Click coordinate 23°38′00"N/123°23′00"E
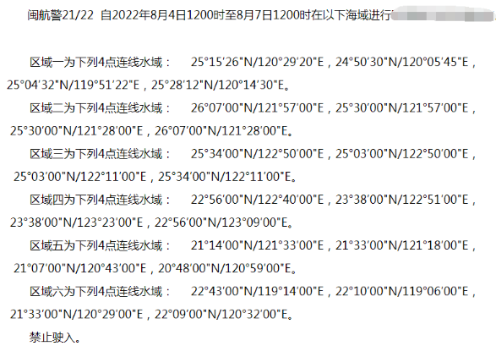 (77, 222)
